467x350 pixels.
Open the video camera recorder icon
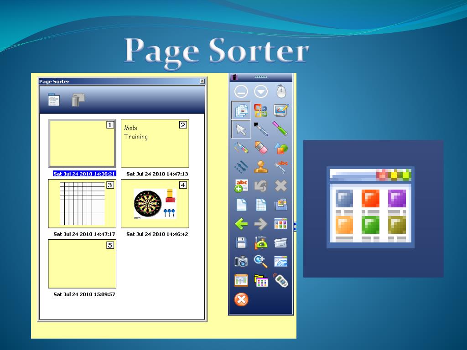pos(280,243)
